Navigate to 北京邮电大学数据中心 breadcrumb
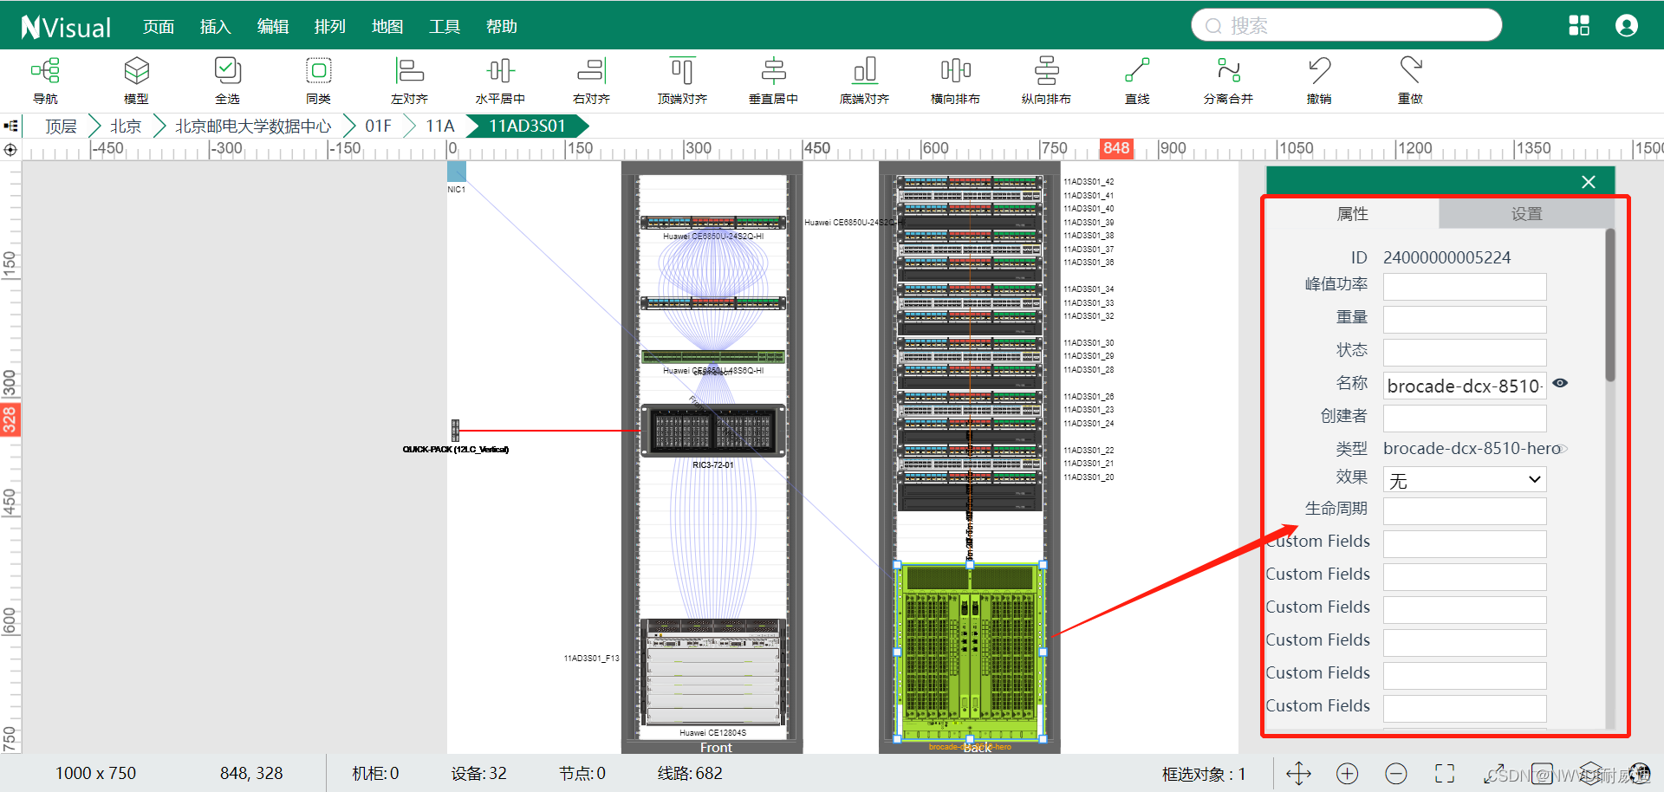Image resolution: width=1664 pixels, height=792 pixels. coord(253,127)
